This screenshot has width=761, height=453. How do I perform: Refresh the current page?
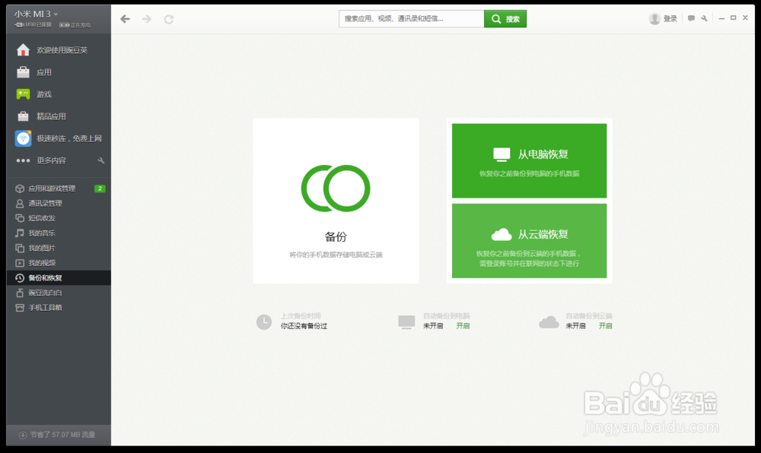pos(168,19)
